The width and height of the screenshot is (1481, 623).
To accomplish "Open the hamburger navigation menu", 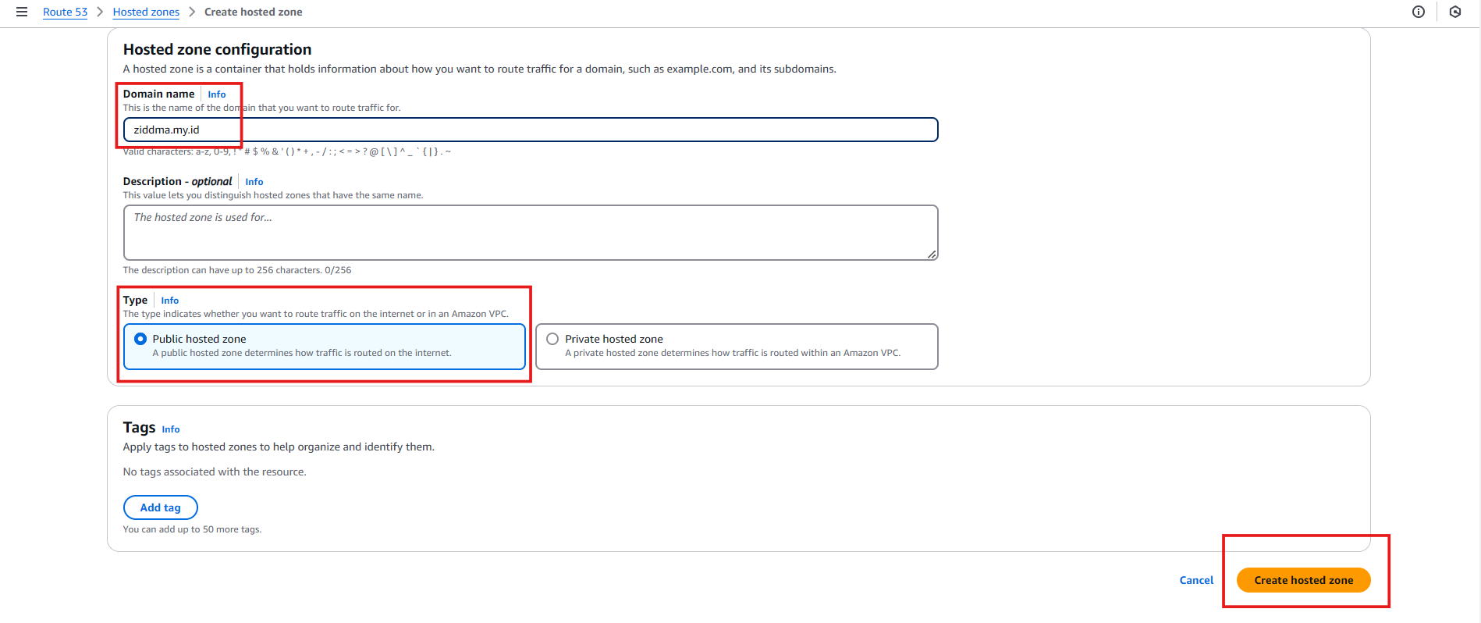I will 22,12.
